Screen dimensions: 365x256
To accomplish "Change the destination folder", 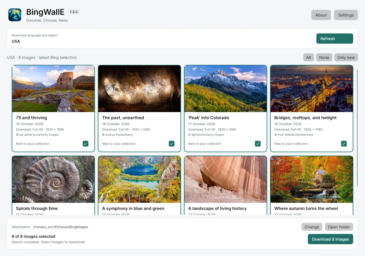I will pyautogui.click(x=312, y=227).
